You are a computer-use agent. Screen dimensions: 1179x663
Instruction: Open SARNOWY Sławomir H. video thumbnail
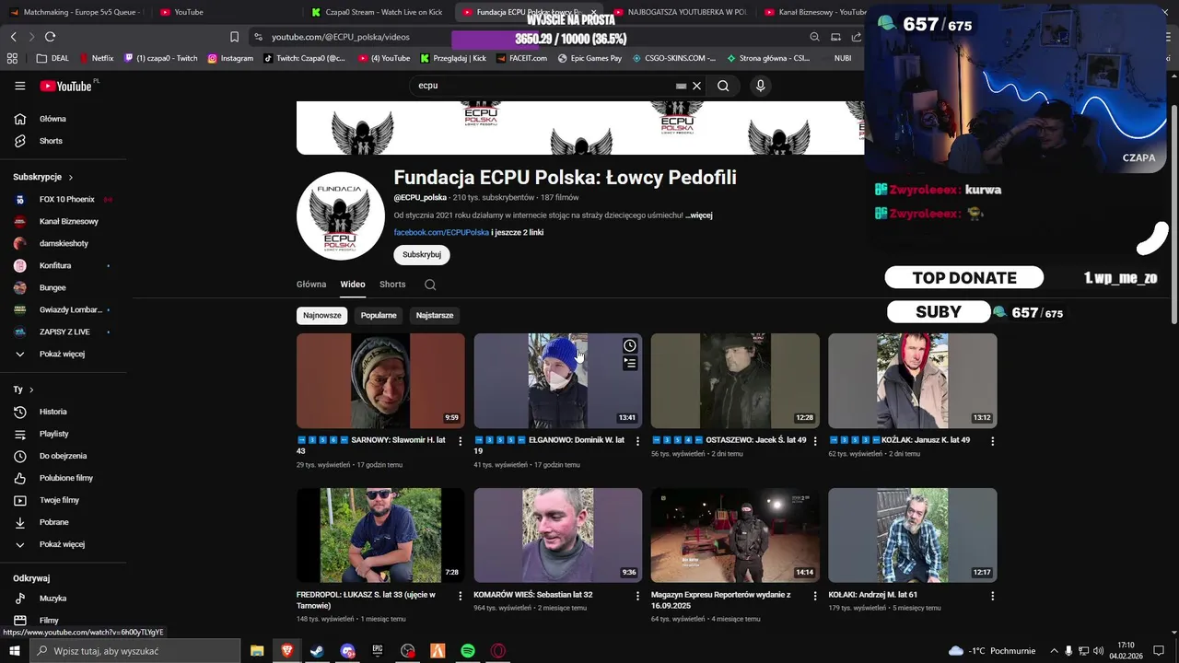click(x=380, y=380)
